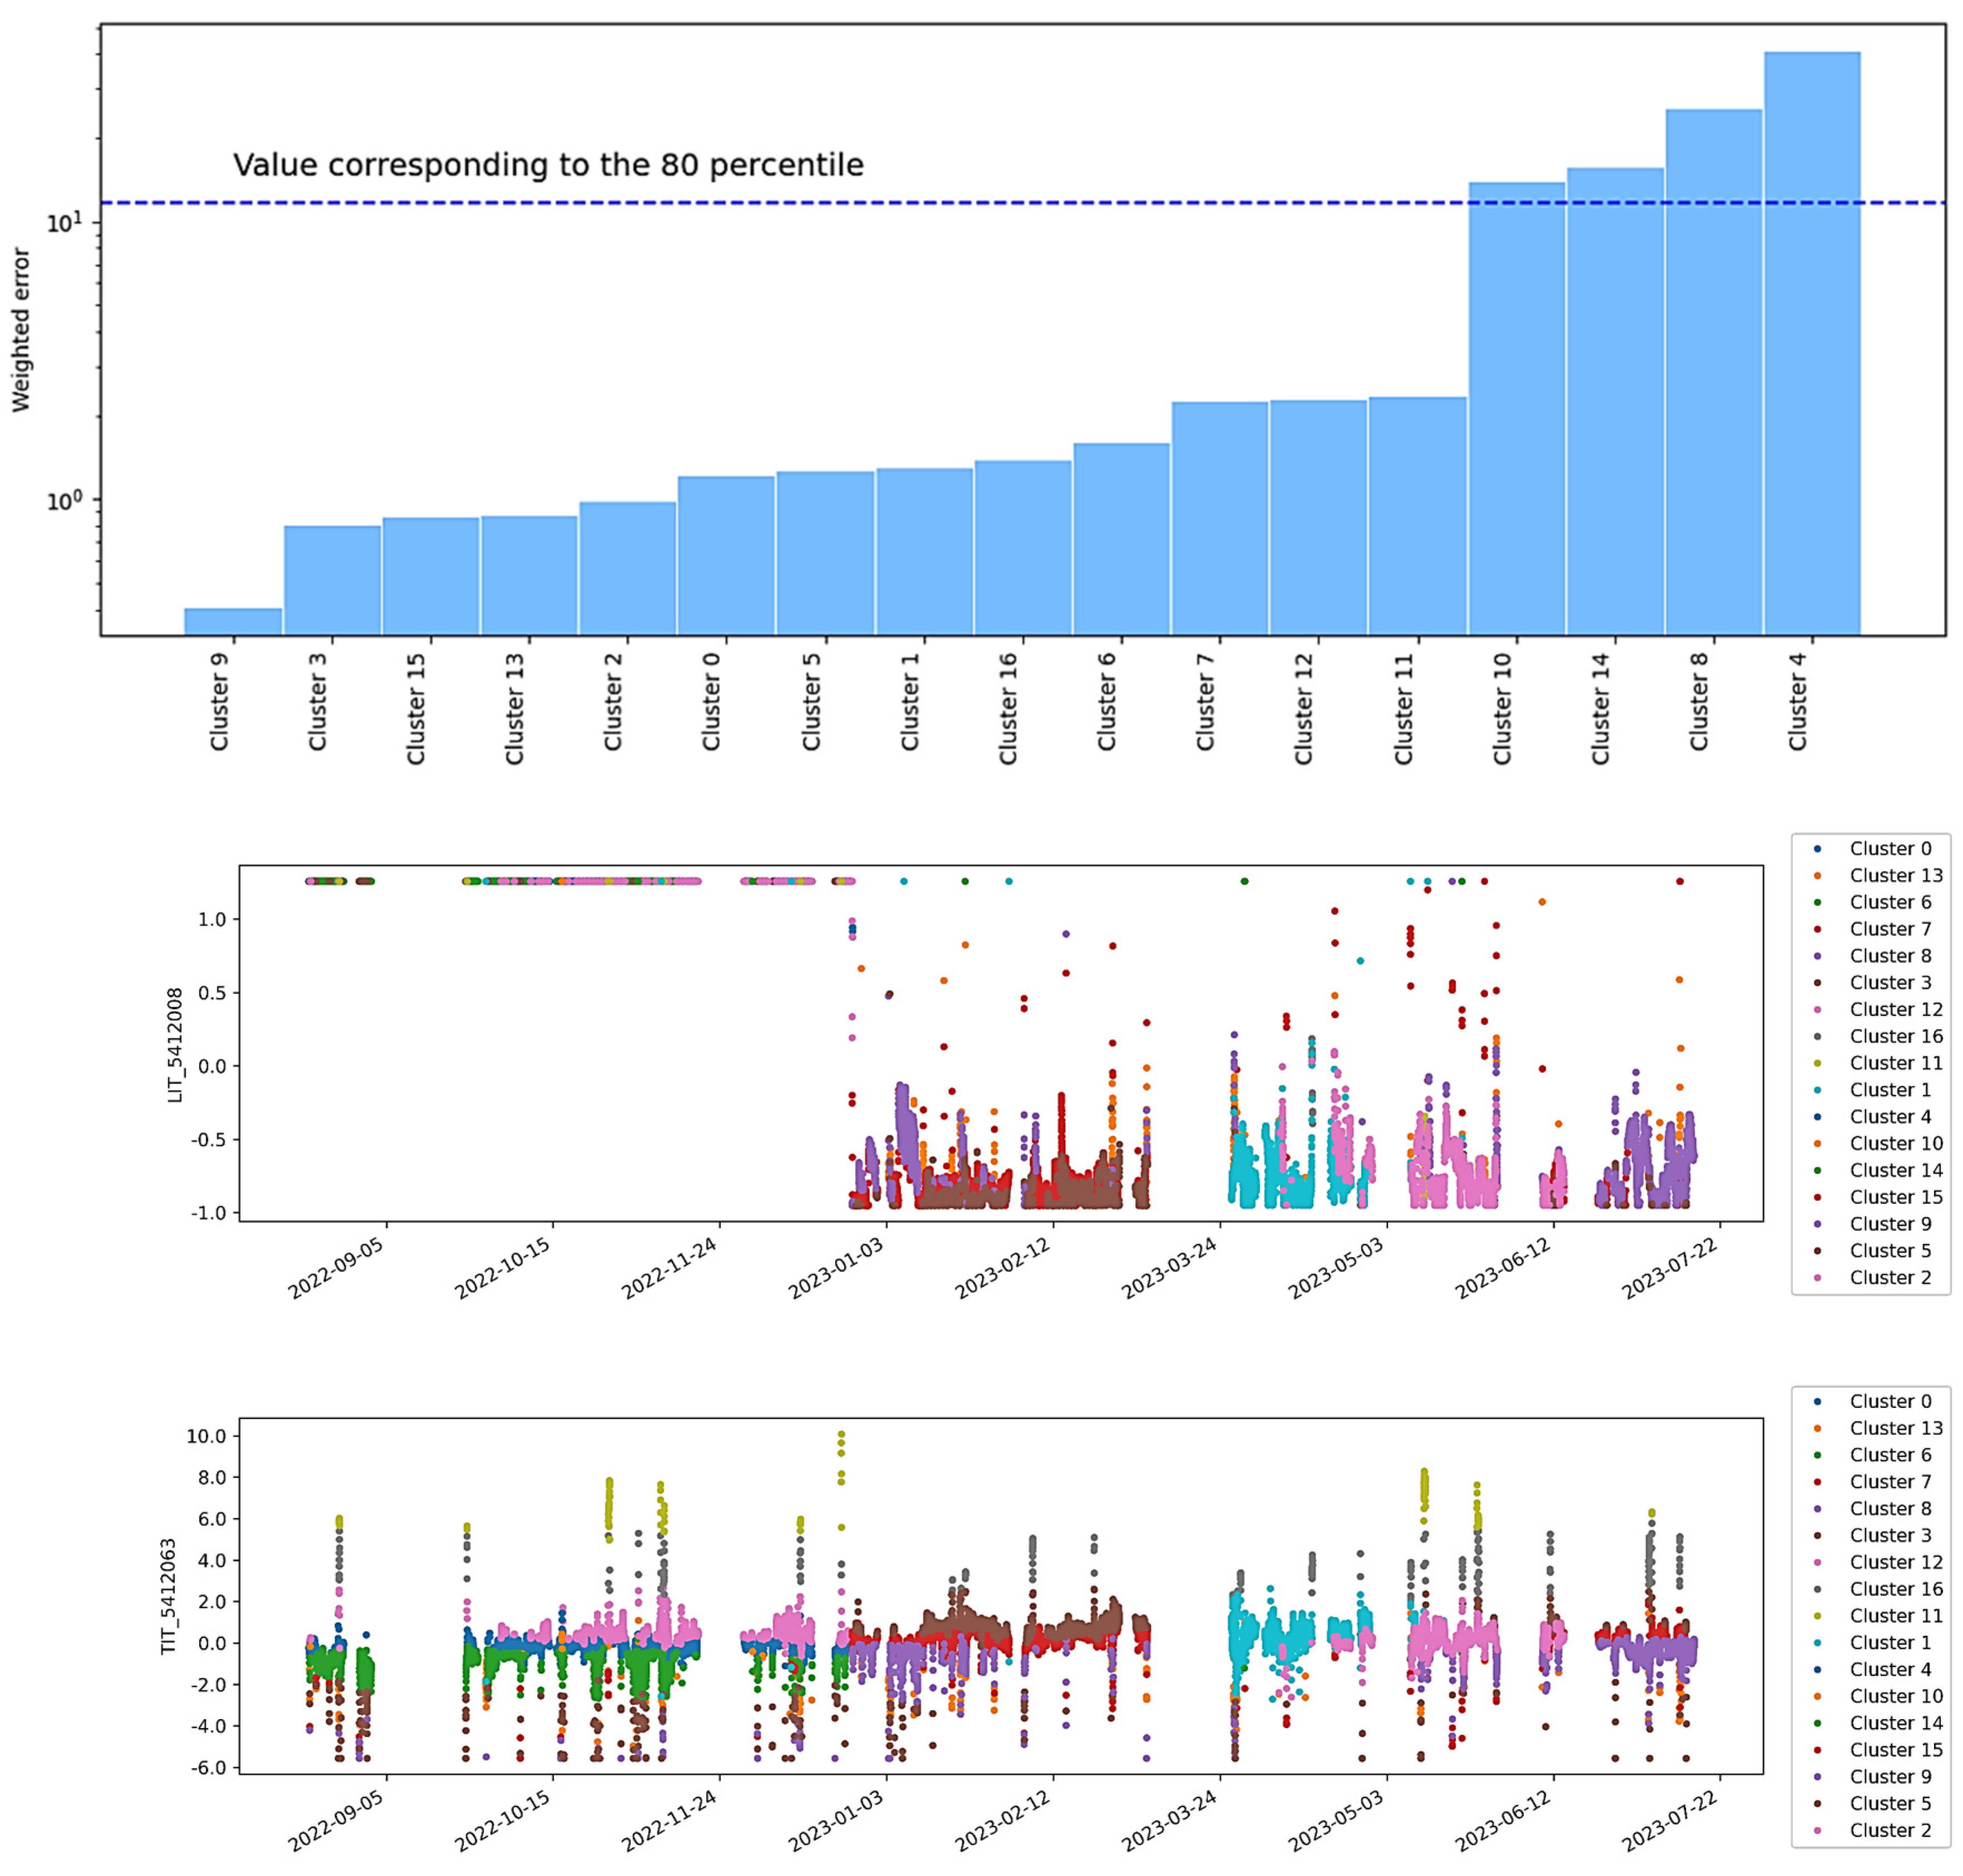Click Cluster 5 in the TIT legend
The image size is (1963, 1876).
coord(1890,1803)
